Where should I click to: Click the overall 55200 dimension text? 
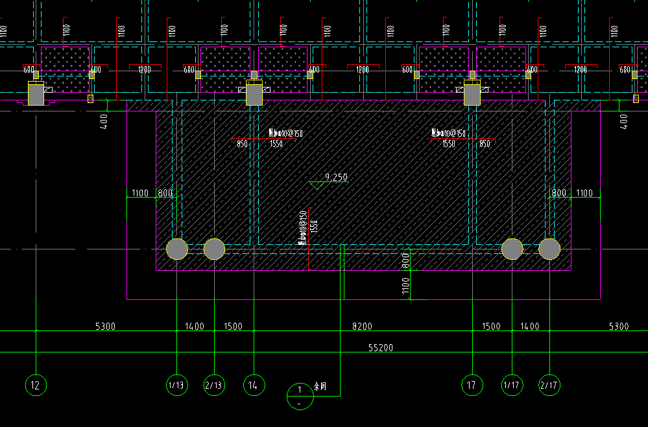381,348
